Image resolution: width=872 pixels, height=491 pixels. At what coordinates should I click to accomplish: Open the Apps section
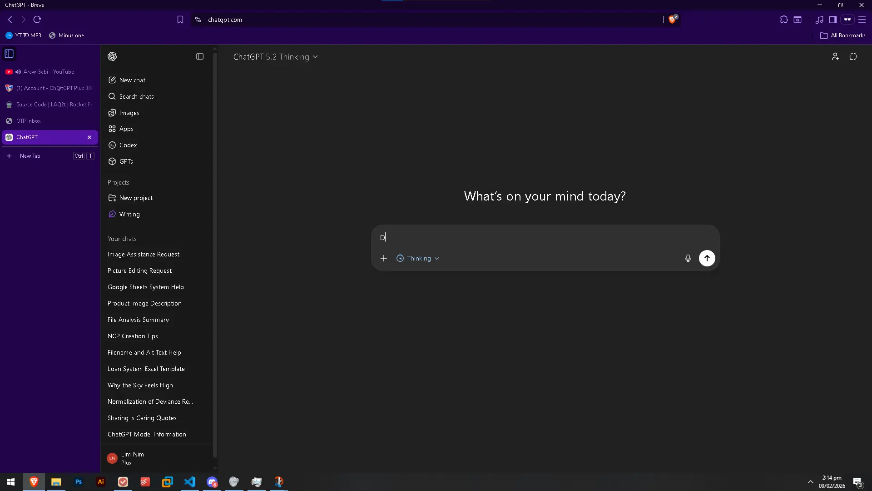tap(156, 129)
